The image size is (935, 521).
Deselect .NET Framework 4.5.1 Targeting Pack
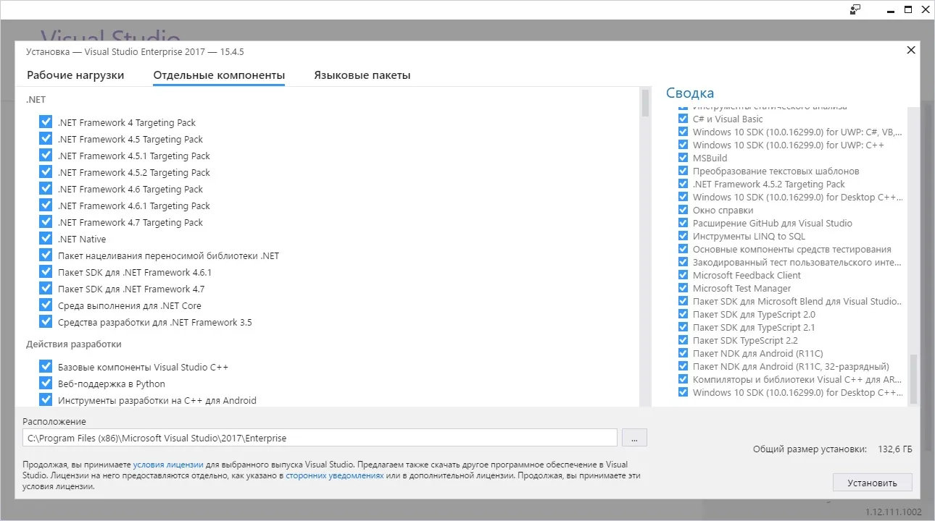click(x=46, y=156)
